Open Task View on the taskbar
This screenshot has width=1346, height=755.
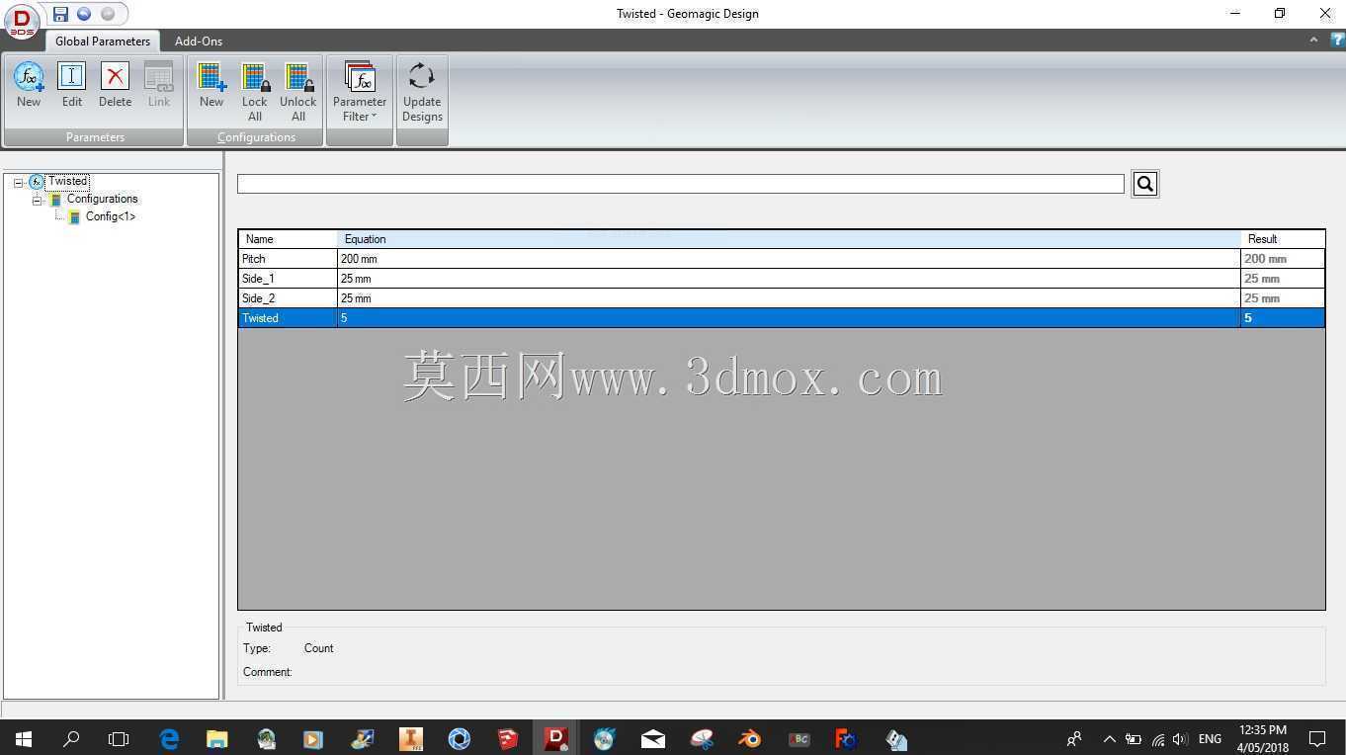pos(119,738)
